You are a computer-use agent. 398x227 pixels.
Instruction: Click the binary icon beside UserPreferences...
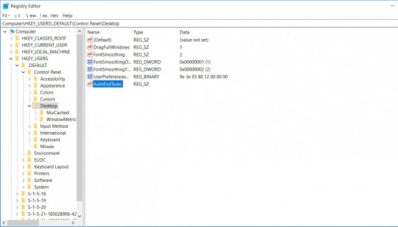coord(90,76)
